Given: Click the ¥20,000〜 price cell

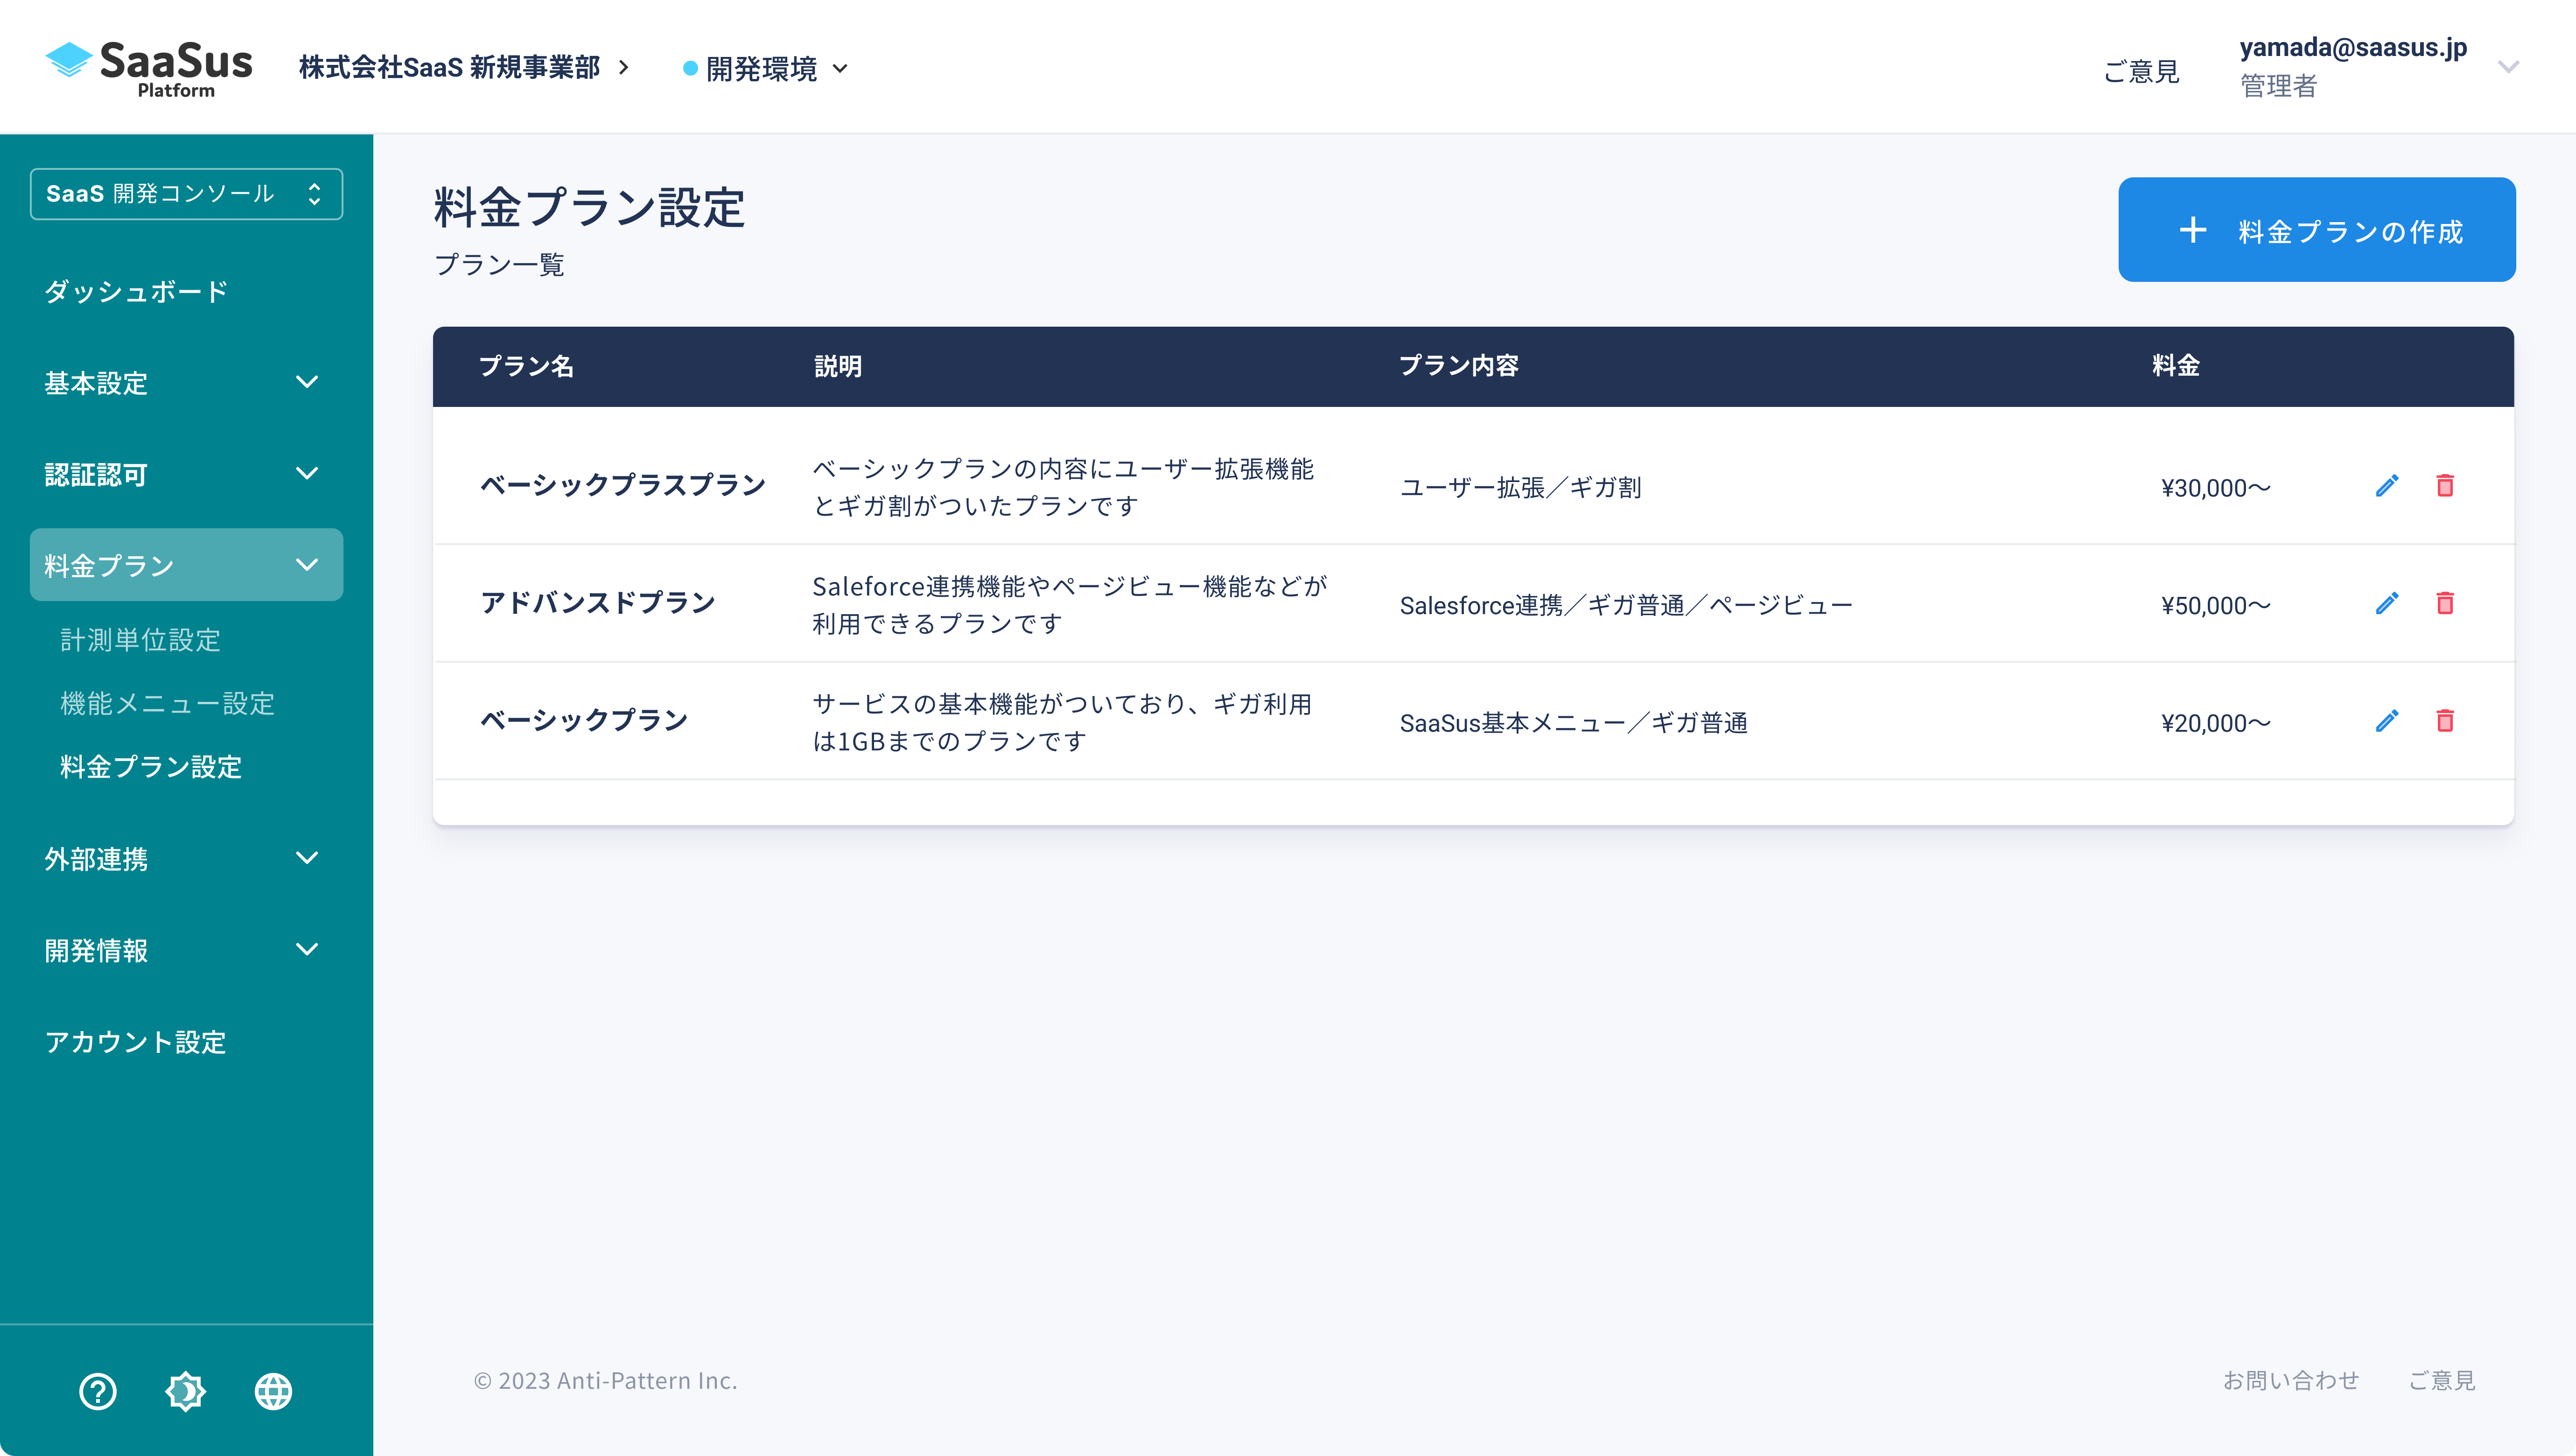Looking at the screenshot, I should [2216, 723].
